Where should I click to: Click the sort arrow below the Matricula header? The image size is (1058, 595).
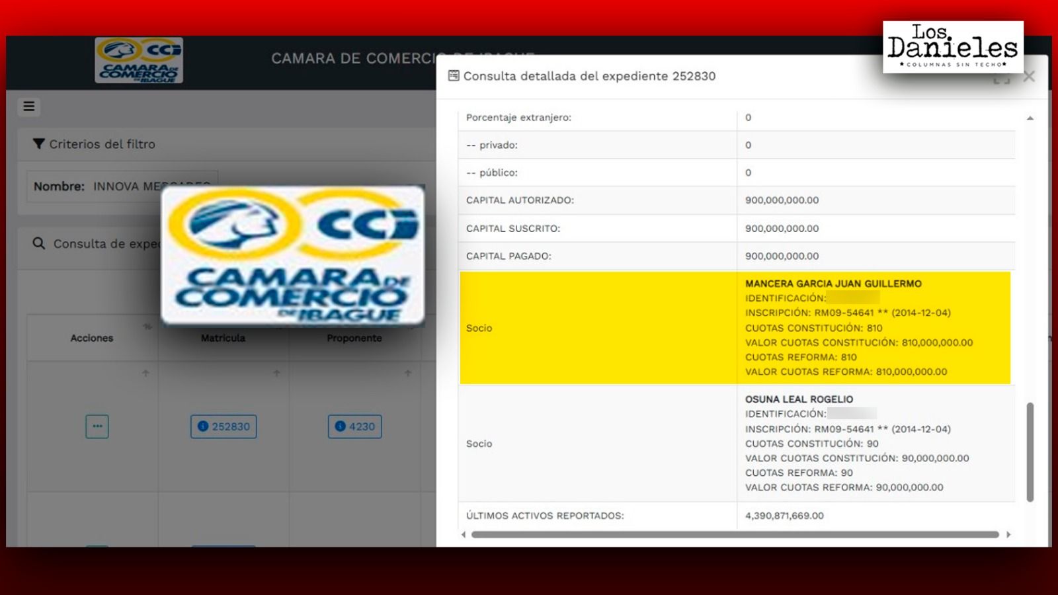click(276, 374)
